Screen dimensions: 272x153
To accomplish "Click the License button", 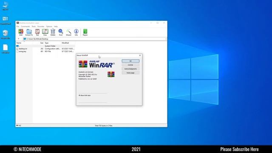I will point(130,65).
